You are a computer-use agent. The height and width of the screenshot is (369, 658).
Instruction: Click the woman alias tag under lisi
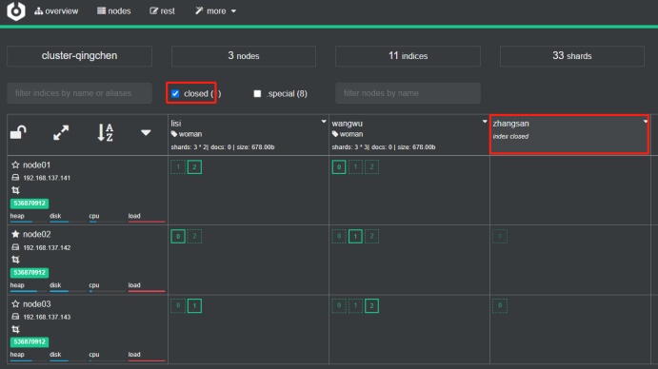pos(187,134)
